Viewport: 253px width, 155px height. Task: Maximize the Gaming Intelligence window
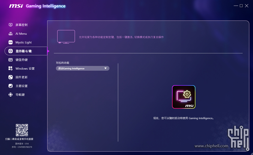[x=241, y=6]
